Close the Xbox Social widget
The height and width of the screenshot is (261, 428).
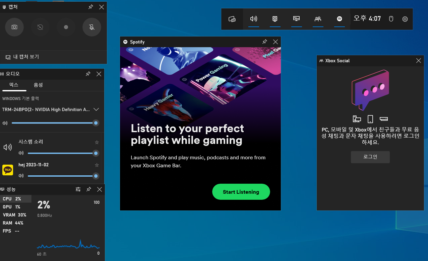418,61
